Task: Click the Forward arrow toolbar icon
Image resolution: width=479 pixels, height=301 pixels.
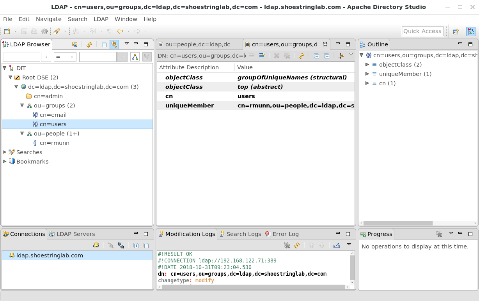Action: tap(137, 31)
